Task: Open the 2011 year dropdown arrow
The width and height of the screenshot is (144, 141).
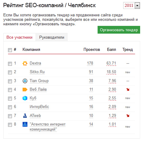Action: pyautogui.click(x=137, y=5)
